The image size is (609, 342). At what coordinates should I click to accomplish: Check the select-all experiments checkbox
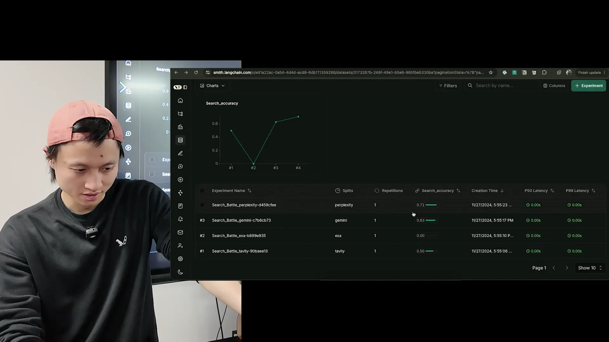click(202, 191)
